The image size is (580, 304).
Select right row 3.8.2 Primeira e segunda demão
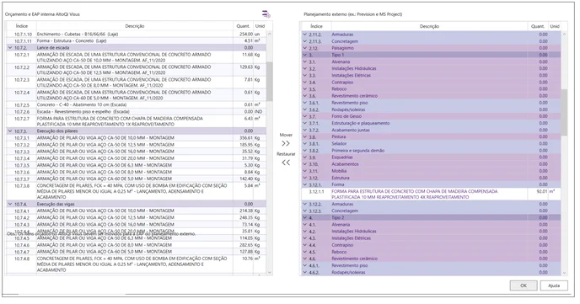pyautogui.click(x=431, y=151)
